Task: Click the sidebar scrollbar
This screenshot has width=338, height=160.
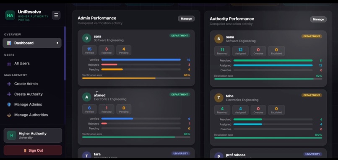Action: tap(65, 54)
